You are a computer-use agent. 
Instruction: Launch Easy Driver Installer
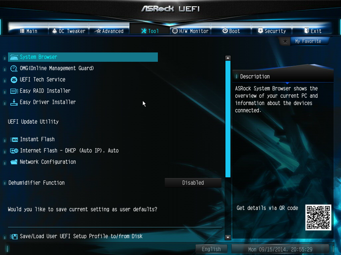tap(48, 102)
